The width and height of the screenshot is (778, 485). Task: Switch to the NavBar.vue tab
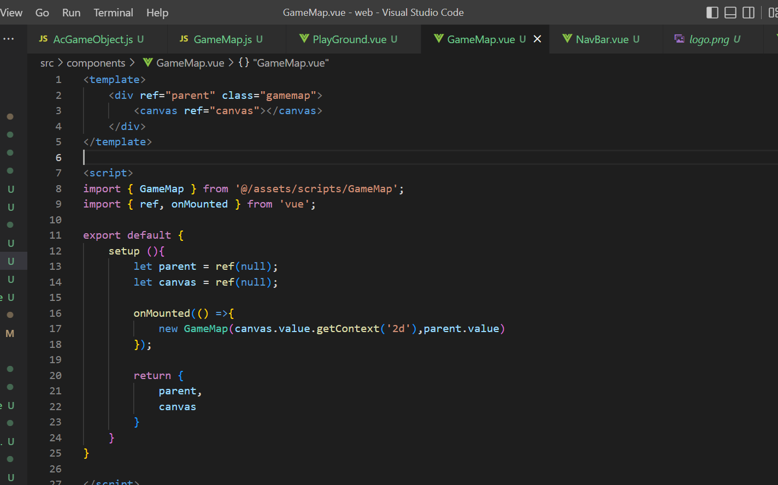(x=606, y=39)
